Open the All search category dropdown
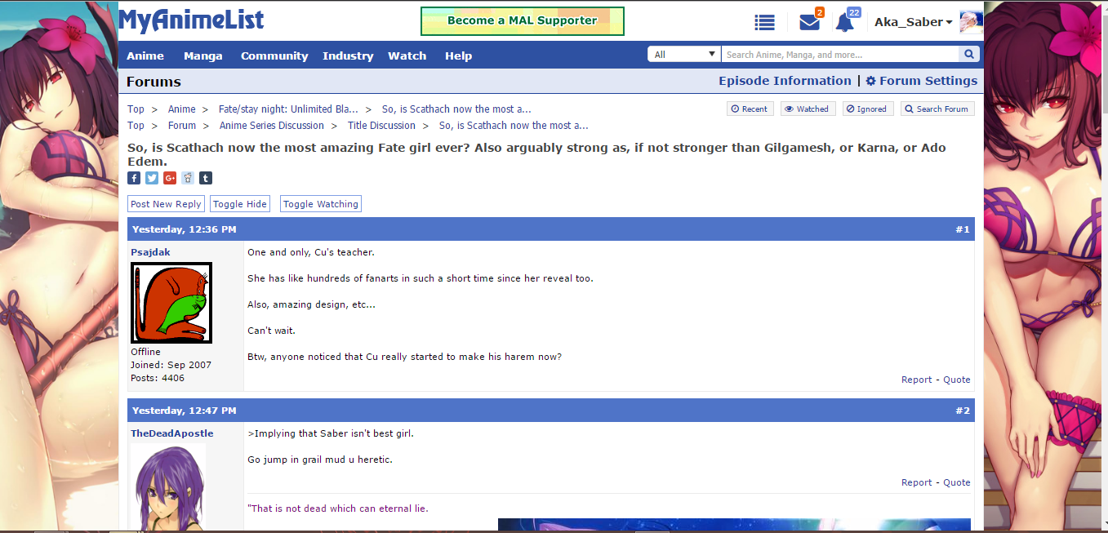 [x=683, y=55]
